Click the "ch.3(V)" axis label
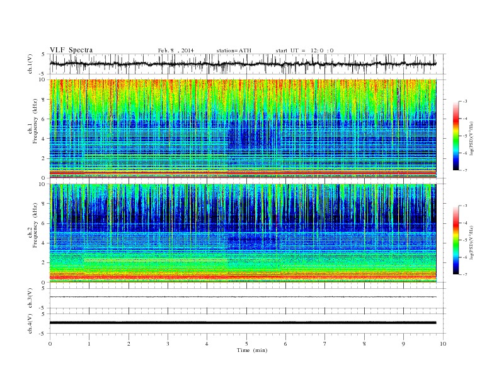The width and height of the screenshot is (499, 386). (30, 298)
